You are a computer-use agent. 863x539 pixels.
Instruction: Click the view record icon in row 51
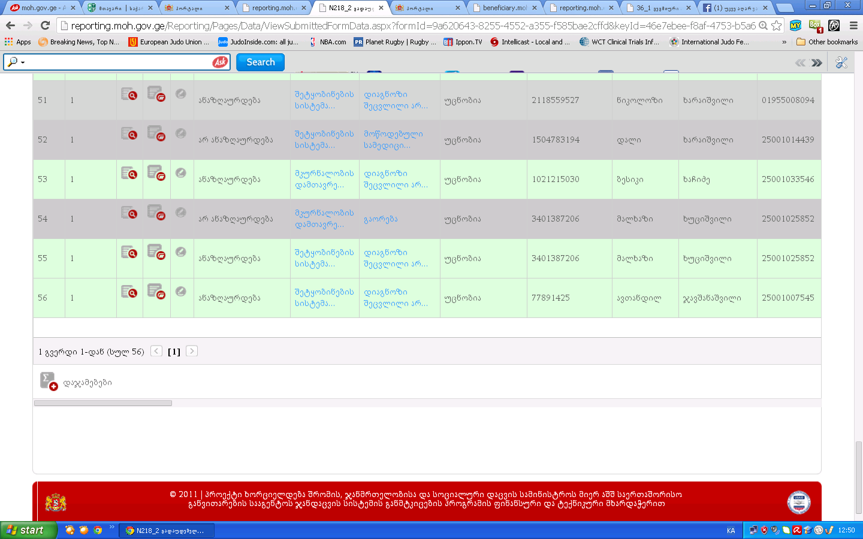pos(129,95)
